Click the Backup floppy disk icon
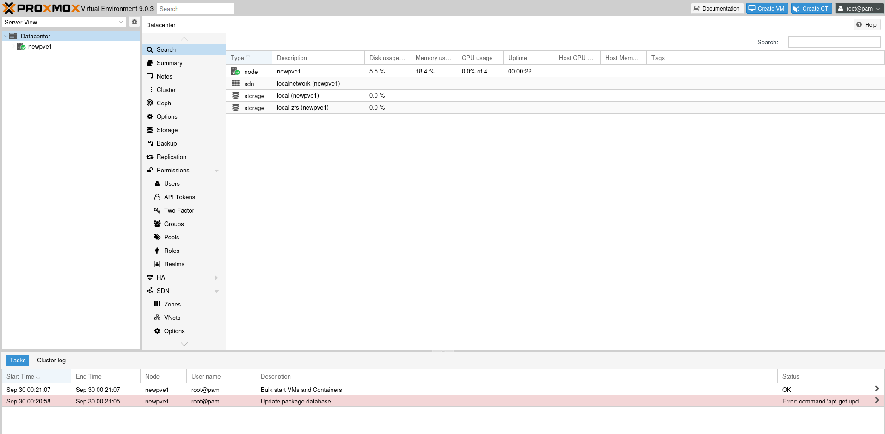 150,144
